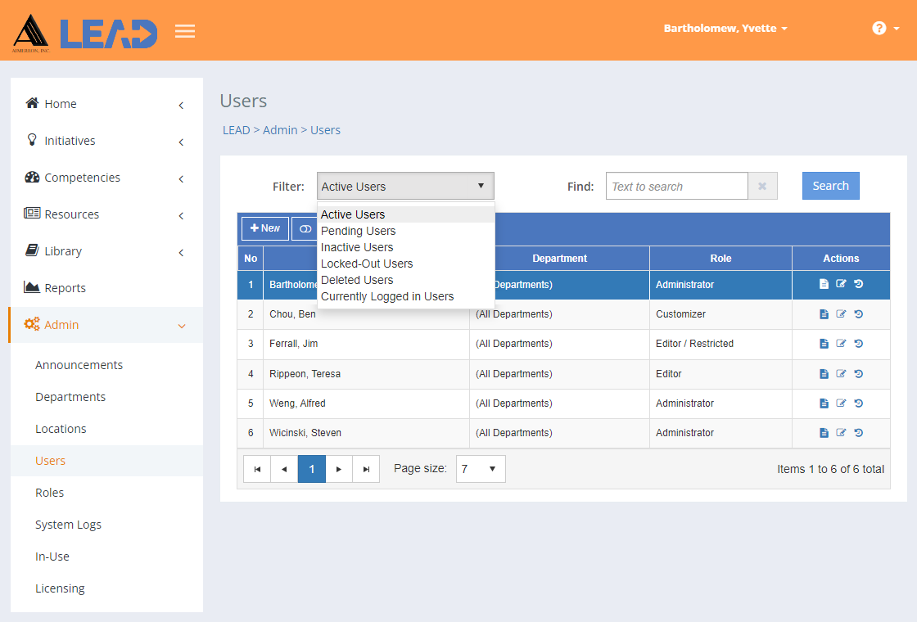This screenshot has width=917, height=622.
Task: Click the New user button
Action: [x=265, y=228]
